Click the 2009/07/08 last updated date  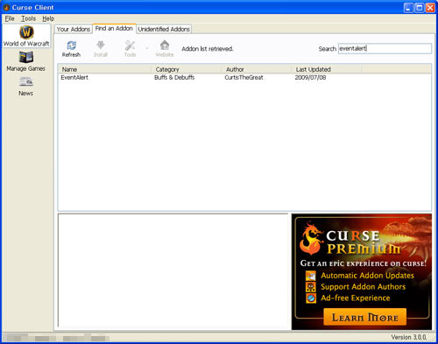coord(310,78)
